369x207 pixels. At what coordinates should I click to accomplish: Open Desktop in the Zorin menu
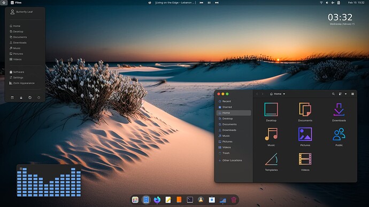[17, 31]
